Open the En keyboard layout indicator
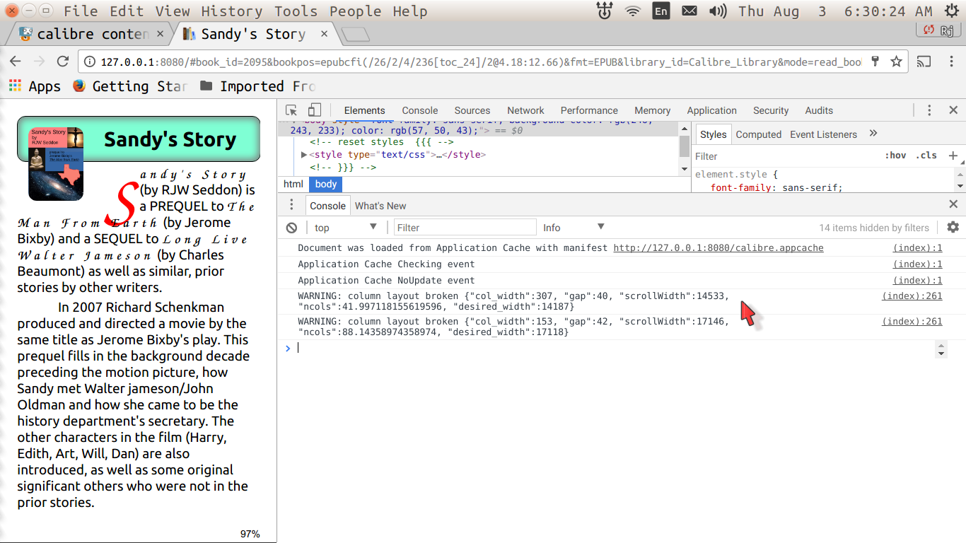 [x=661, y=11]
